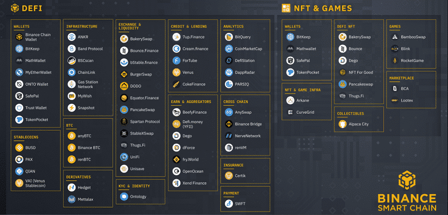Click the ChainLink hexagon icon
This screenshot has width=448, height=215.
click(x=72, y=72)
